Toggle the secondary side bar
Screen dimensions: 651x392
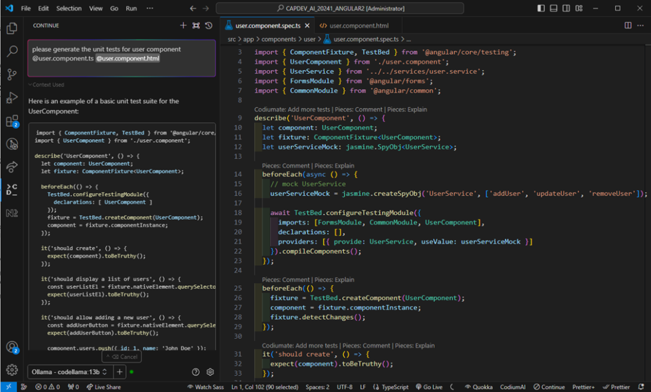pos(566,7)
